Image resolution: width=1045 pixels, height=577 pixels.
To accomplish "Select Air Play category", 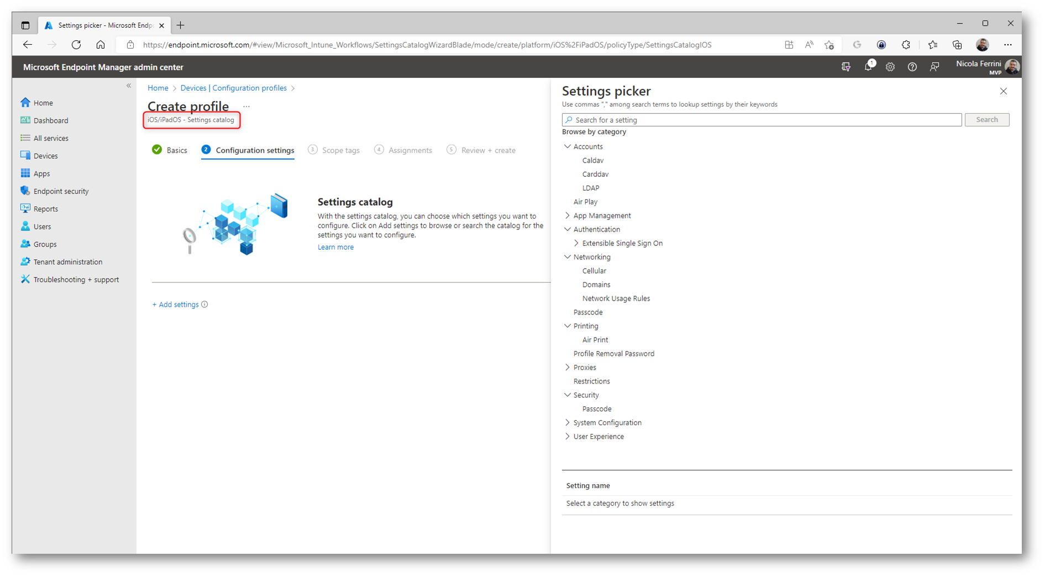I will pyautogui.click(x=585, y=202).
